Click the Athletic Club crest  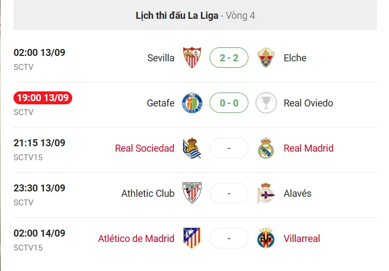pyautogui.click(x=192, y=193)
